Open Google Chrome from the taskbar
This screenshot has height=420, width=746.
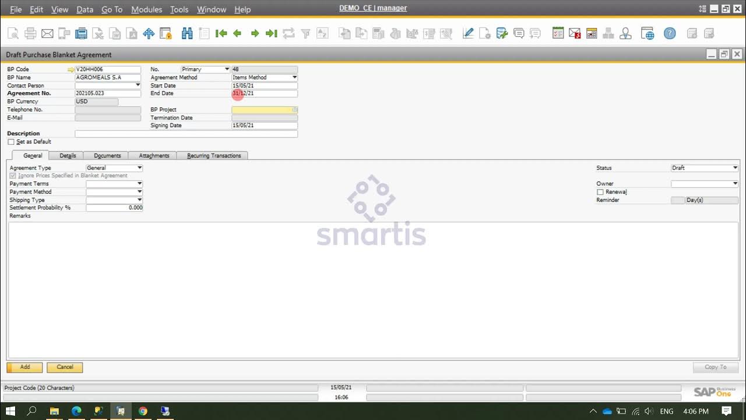coord(143,411)
